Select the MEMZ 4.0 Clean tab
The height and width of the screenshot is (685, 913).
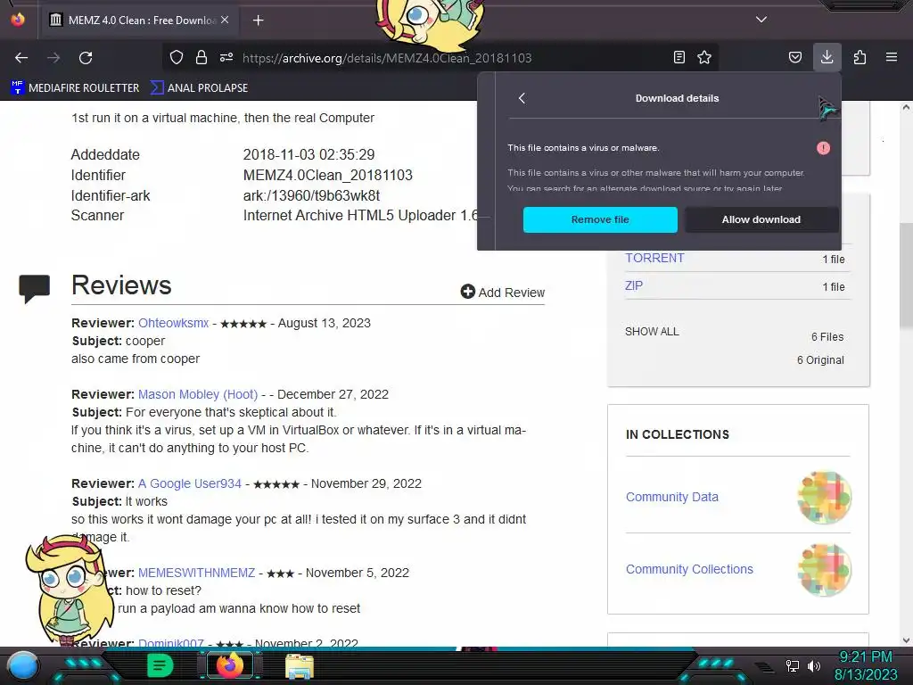point(139,21)
